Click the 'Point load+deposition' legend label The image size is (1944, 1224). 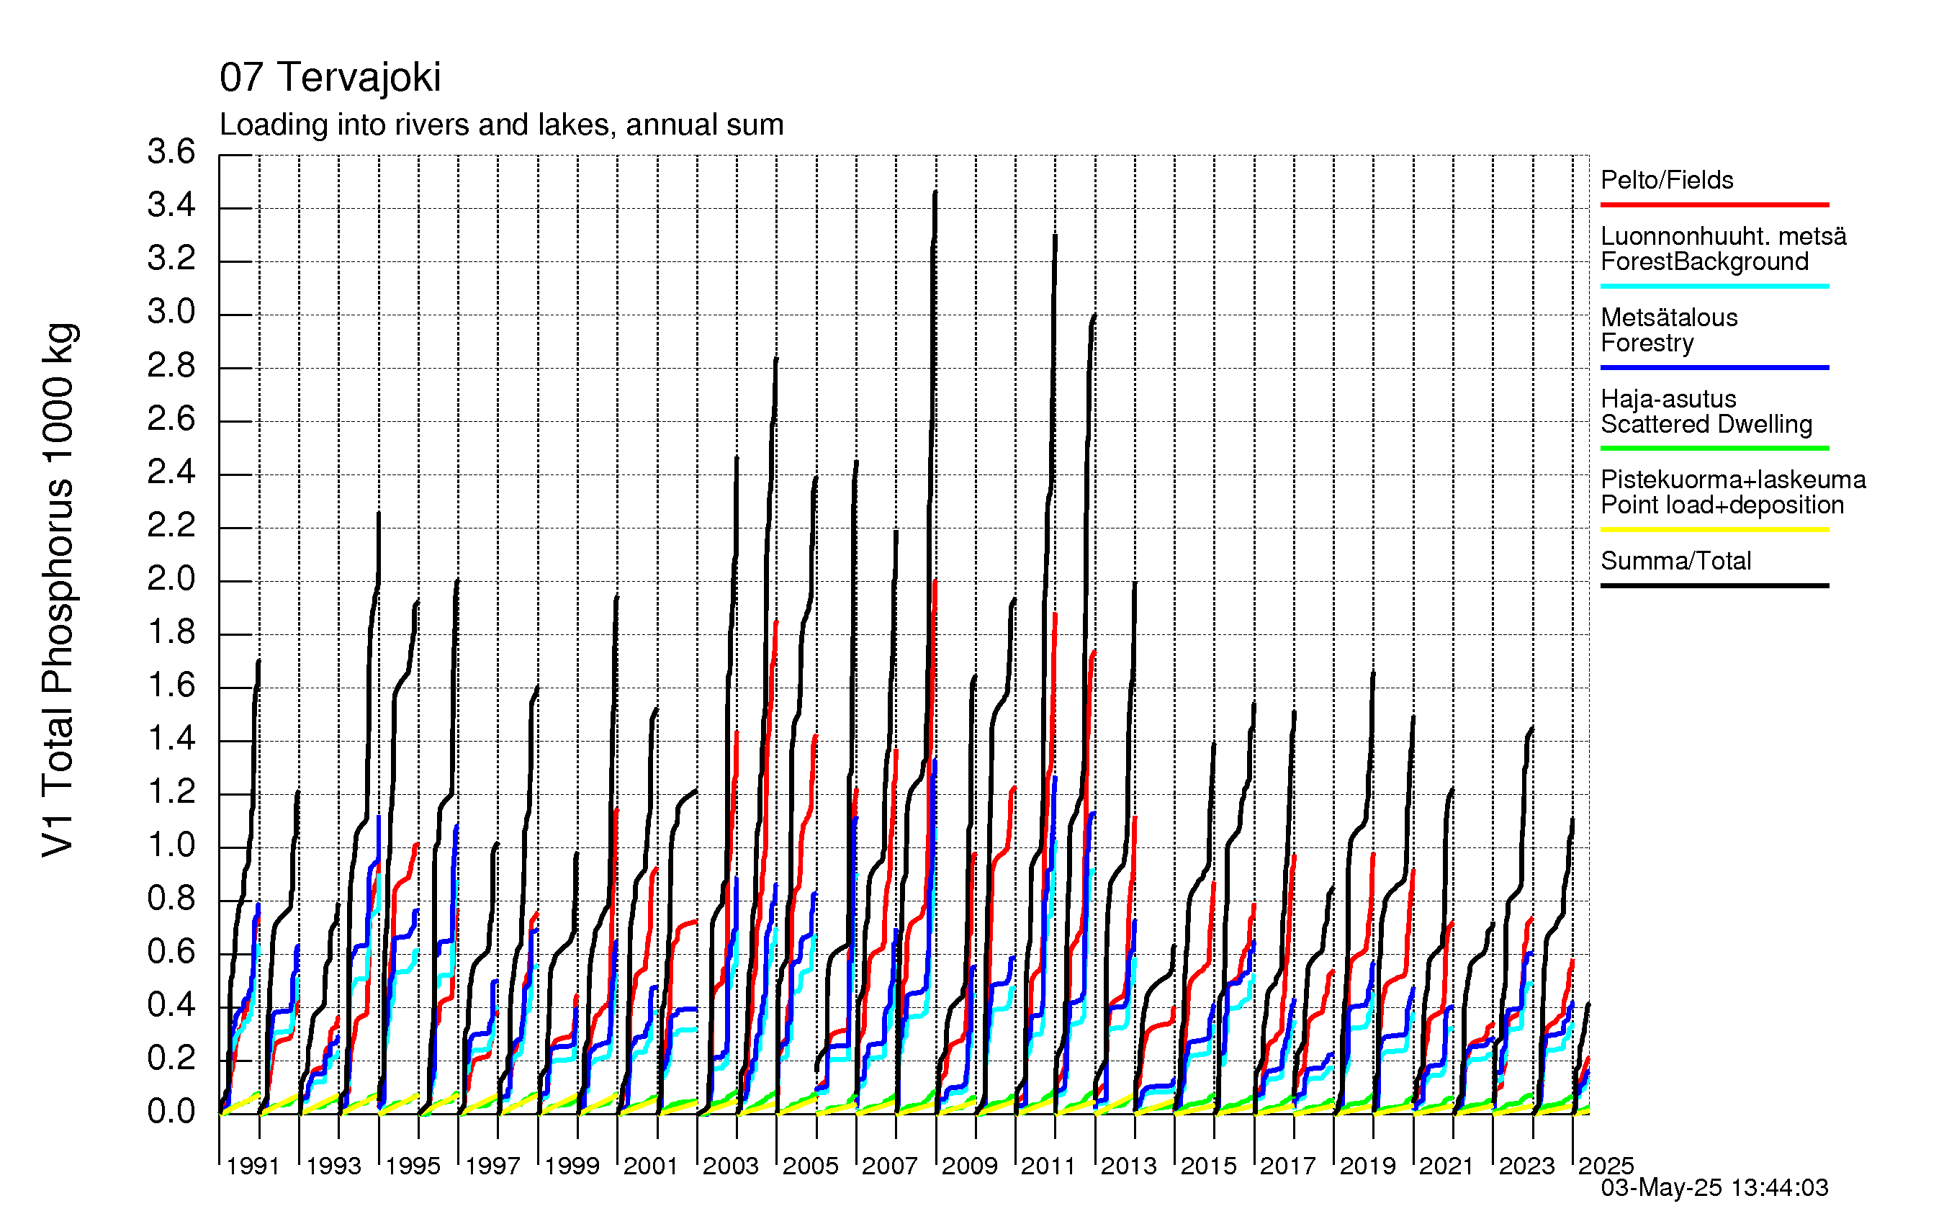[1722, 505]
